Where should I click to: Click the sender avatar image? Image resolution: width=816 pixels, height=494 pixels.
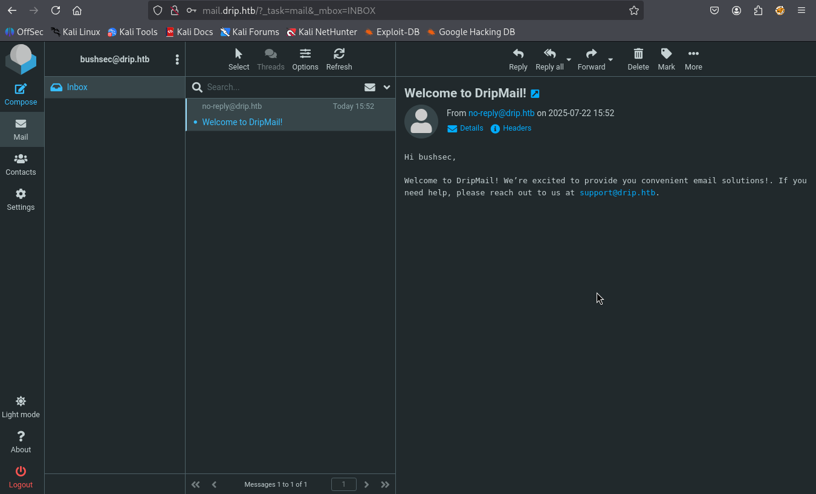[421, 122]
